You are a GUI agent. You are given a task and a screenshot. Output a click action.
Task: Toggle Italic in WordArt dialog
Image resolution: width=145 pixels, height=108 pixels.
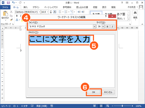click(x=113, y=27)
